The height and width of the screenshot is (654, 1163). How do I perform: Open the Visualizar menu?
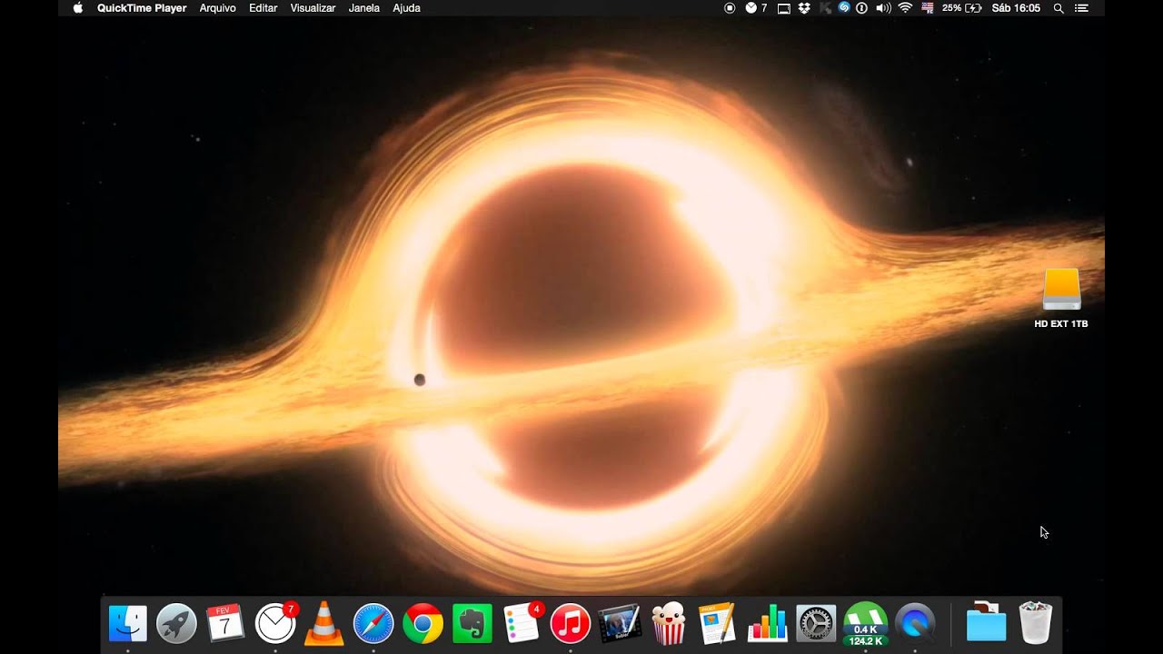pos(313,8)
